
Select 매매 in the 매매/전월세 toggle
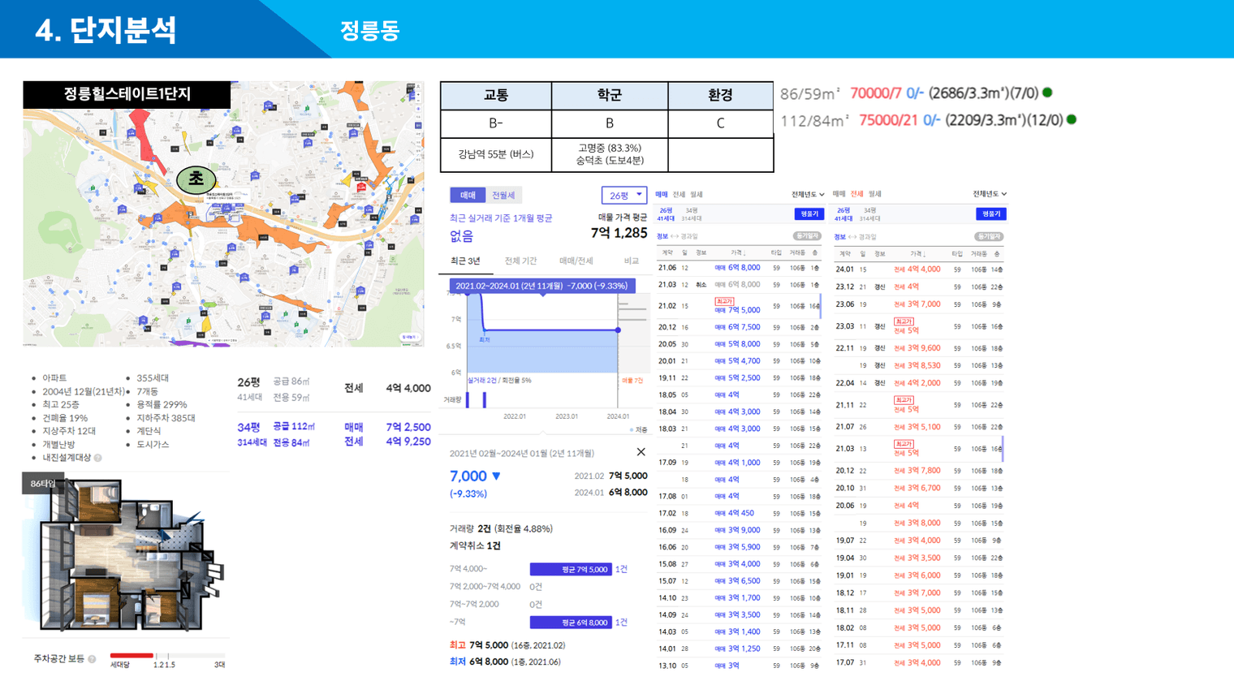tap(468, 196)
